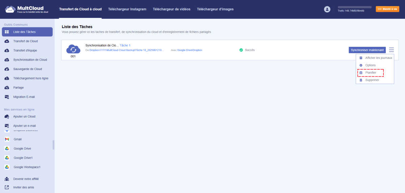The width and height of the screenshot is (405, 193).
Task: Open the hamburger menu for Tâche 1
Action: (391, 50)
